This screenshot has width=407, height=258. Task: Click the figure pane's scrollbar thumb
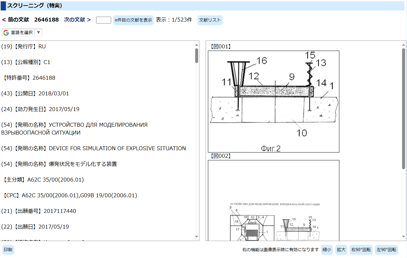click(403, 108)
